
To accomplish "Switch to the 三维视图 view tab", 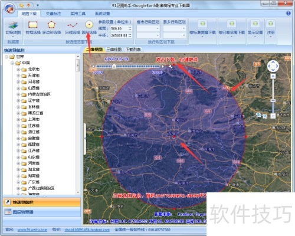I will pyautogui.click(x=114, y=50).
